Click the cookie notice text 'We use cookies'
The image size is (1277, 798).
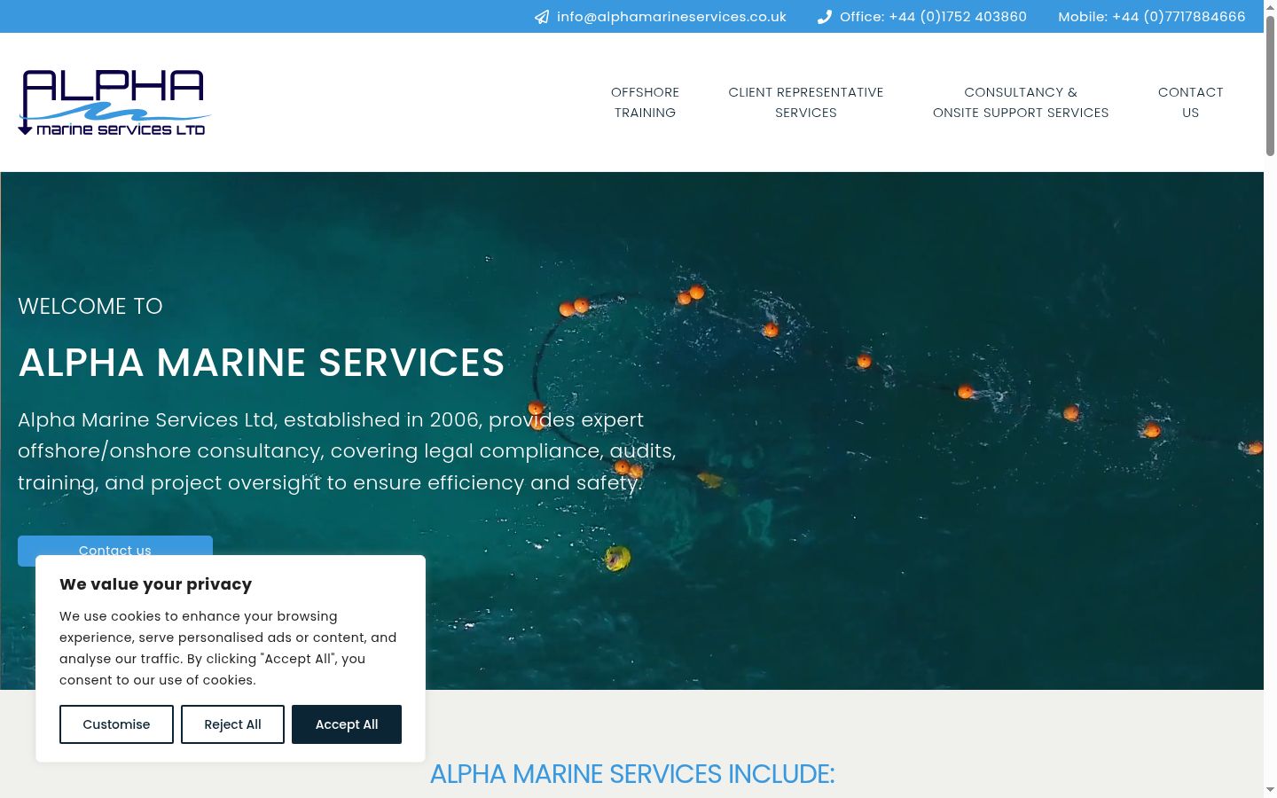[228, 648]
